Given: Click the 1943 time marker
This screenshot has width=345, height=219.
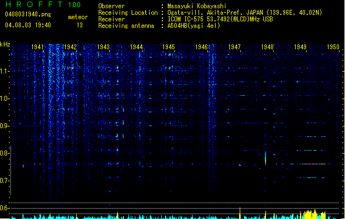Looking at the screenshot, I should tap(103, 47).
